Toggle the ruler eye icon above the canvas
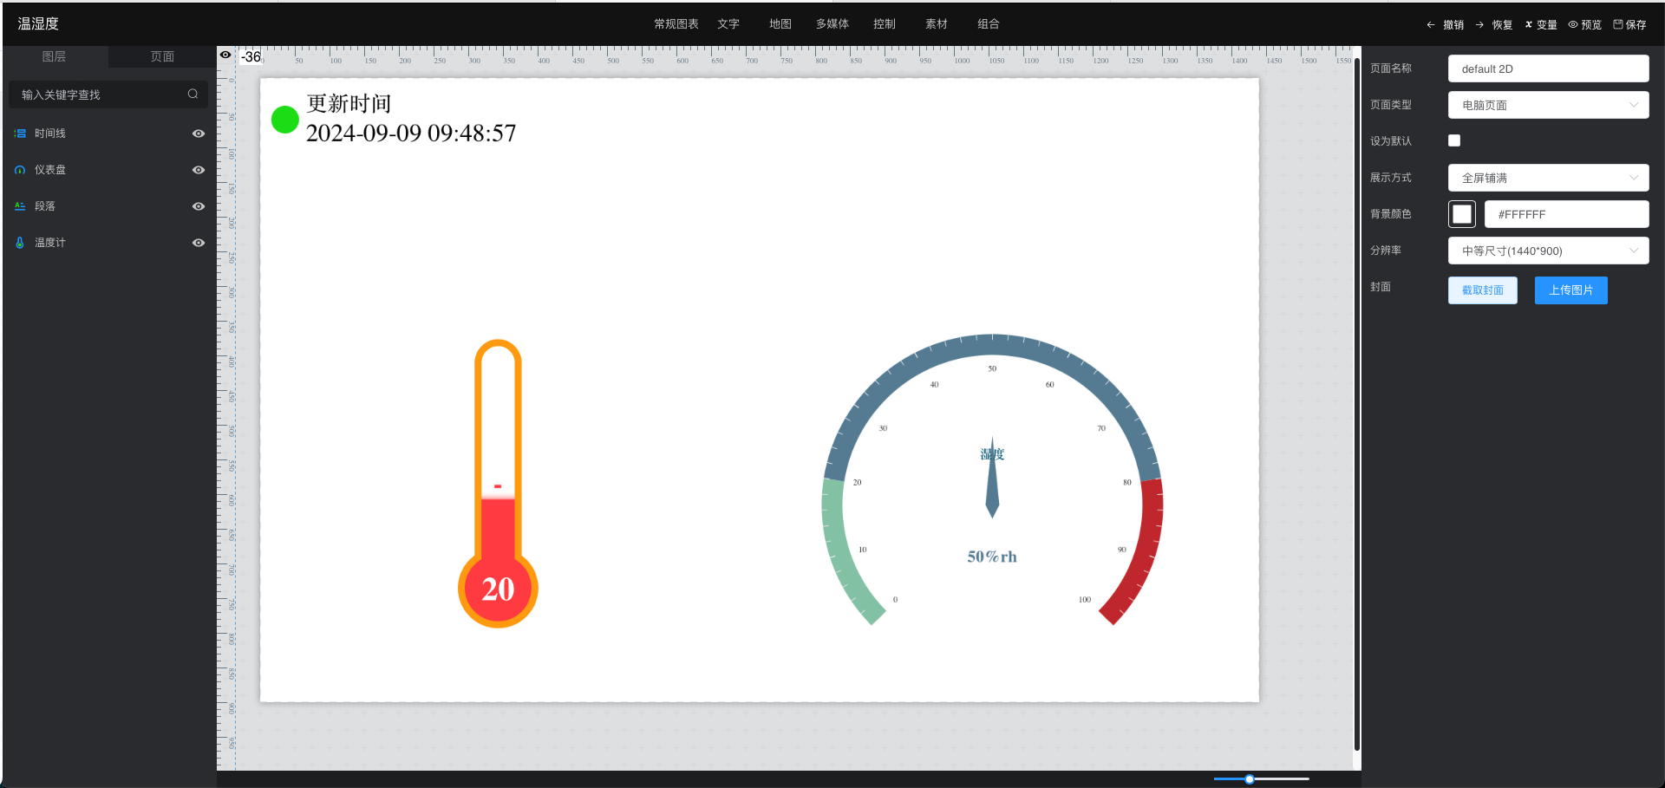This screenshot has height=788, width=1665. pyautogui.click(x=225, y=55)
